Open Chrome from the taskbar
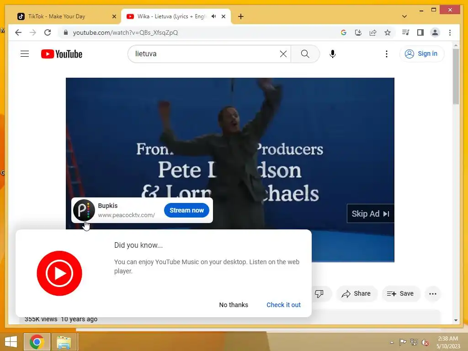The width and height of the screenshot is (468, 351). pos(37,342)
